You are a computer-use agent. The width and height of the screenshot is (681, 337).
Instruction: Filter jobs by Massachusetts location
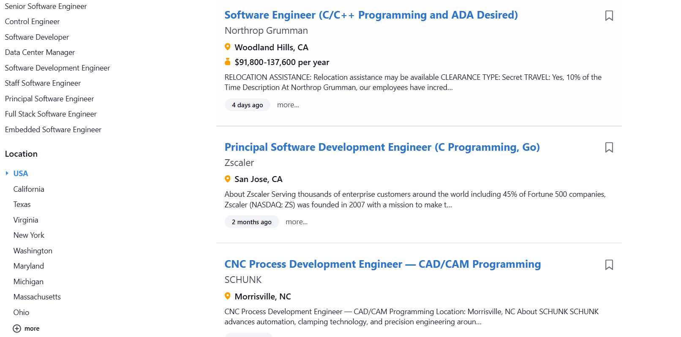tap(37, 297)
